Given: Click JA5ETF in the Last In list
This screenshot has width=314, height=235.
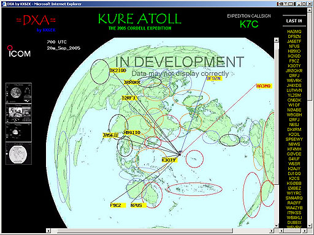Looking at the screenshot, I should [x=294, y=41].
